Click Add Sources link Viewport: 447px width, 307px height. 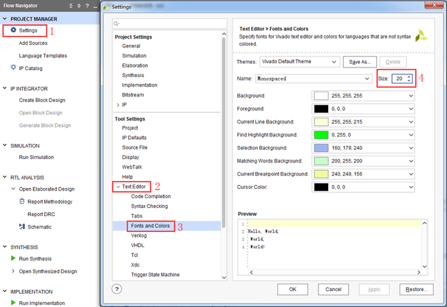click(33, 43)
